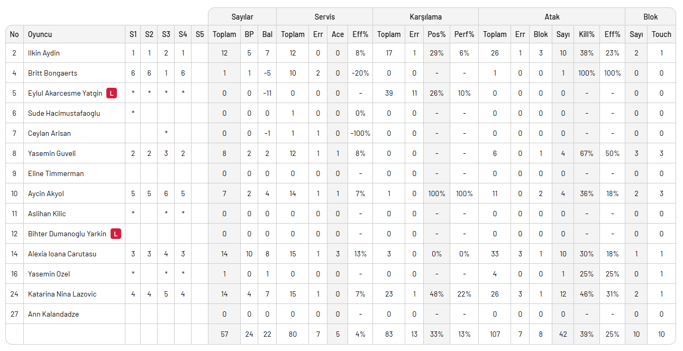Viewport: 683px width, 351px height.
Task: Select the Kill% column header
Action: pos(587,34)
